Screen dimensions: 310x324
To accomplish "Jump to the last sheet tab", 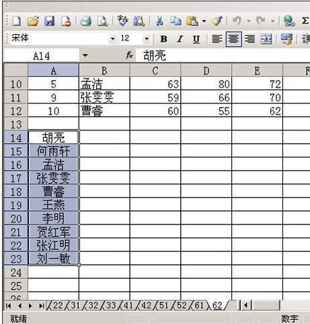I will [41, 306].
